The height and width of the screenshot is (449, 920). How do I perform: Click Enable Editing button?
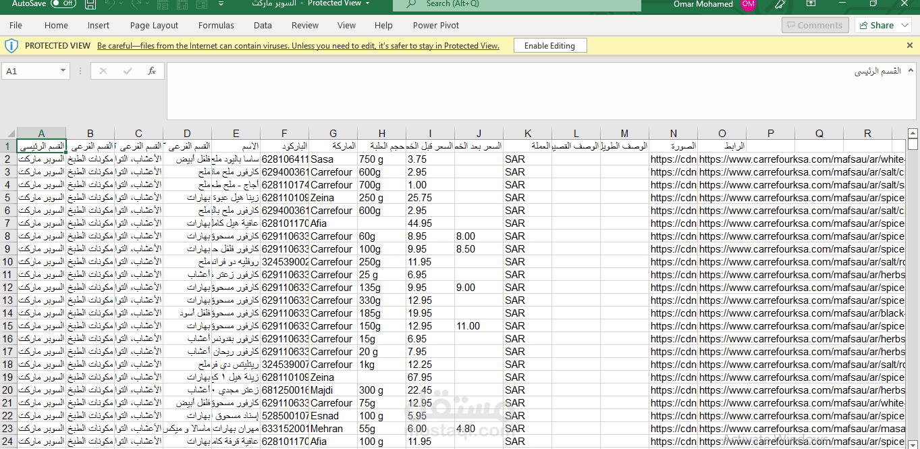549,46
